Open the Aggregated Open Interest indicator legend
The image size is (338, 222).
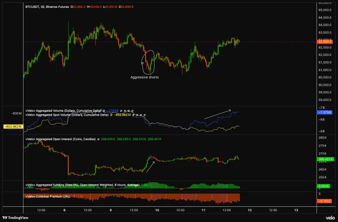[61, 139]
